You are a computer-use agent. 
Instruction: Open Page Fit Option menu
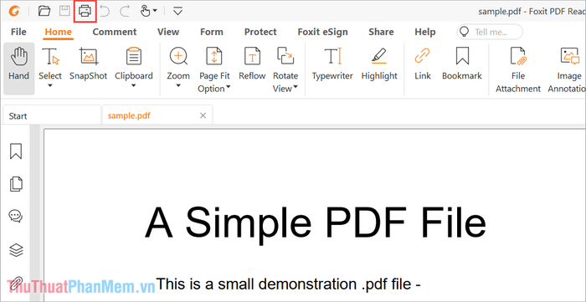click(x=214, y=69)
